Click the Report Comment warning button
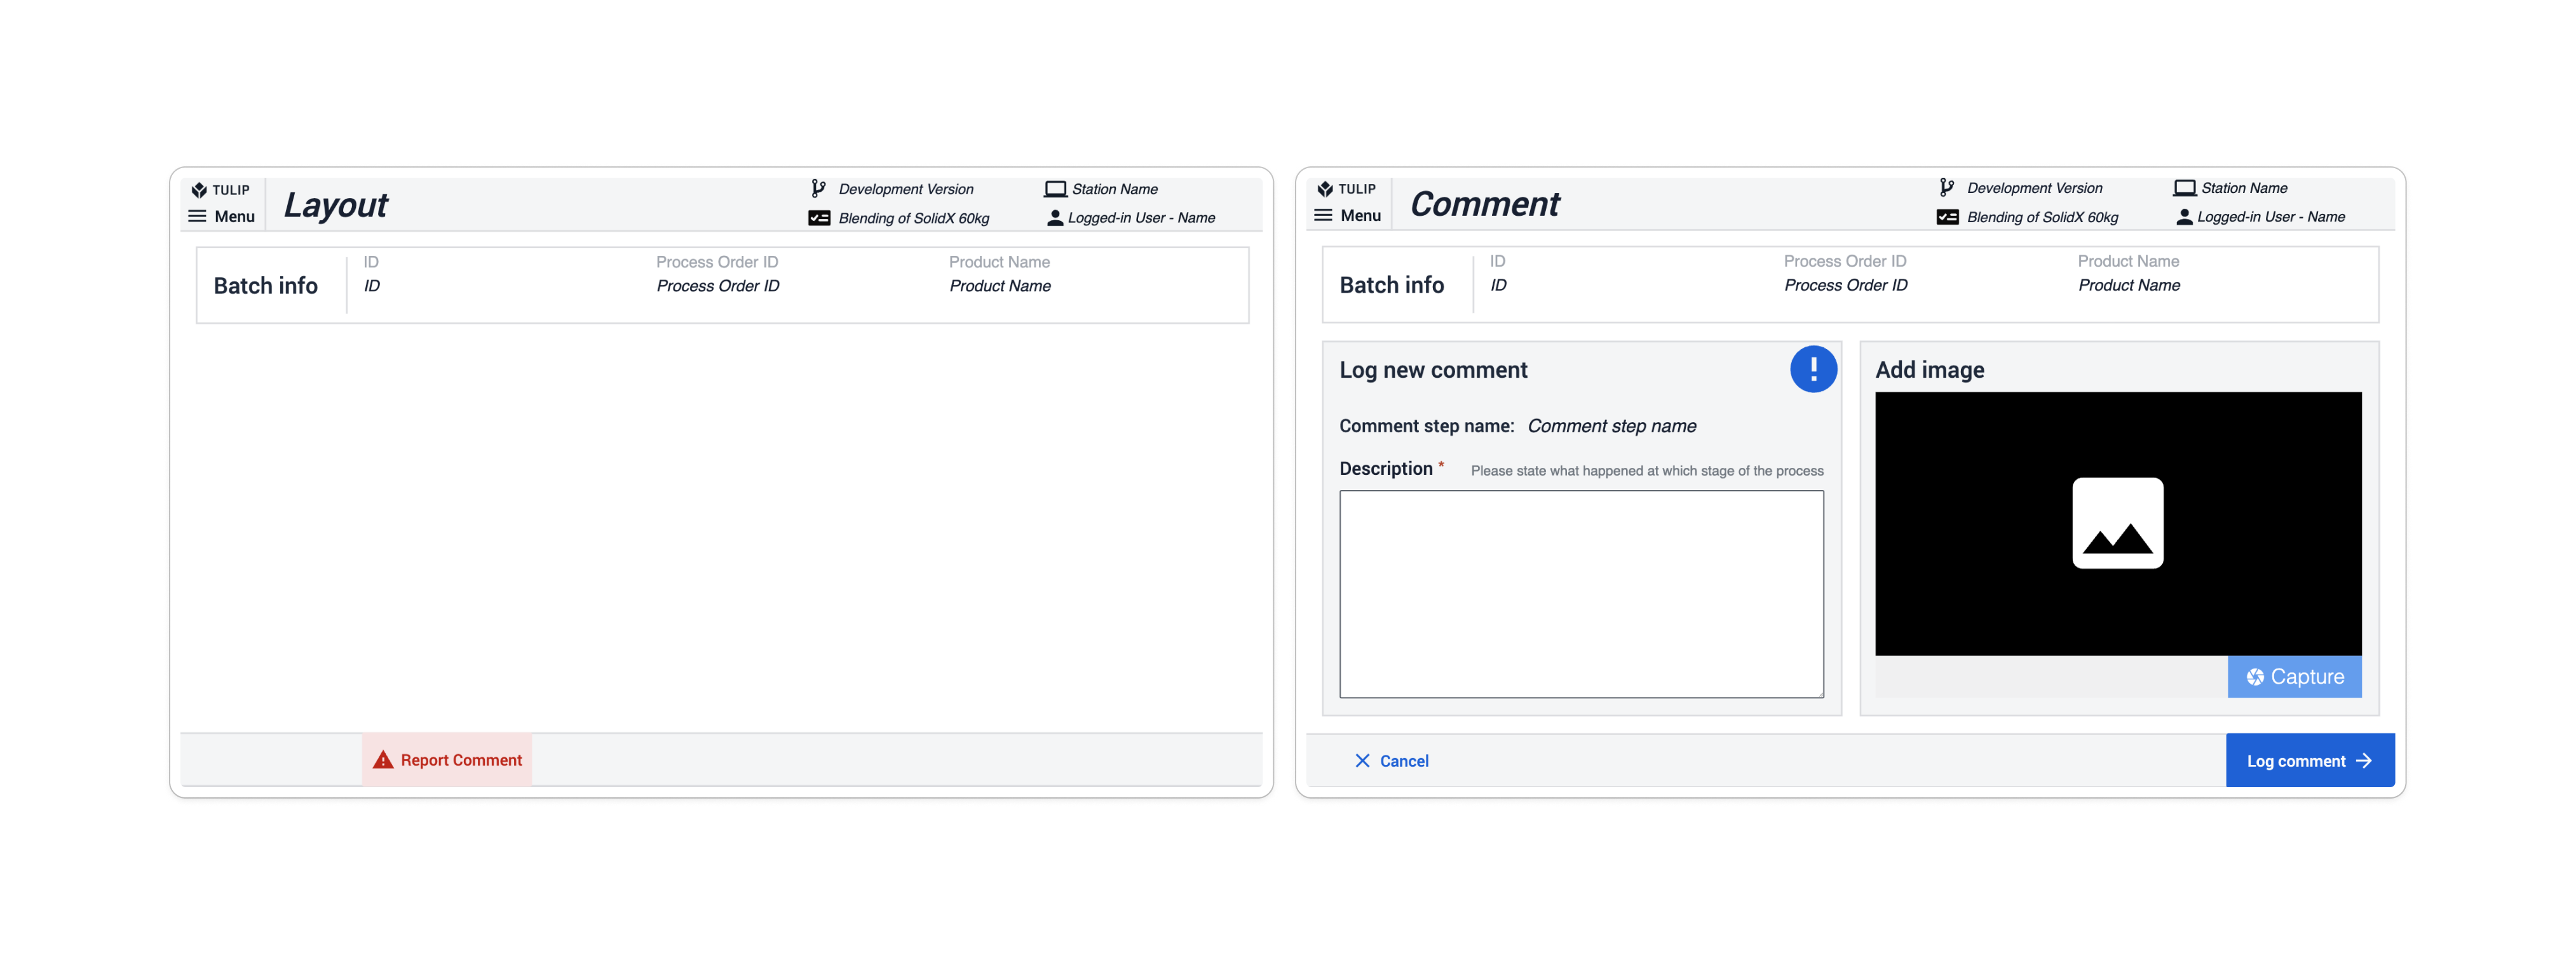Image resolution: width=2576 pixels, height=970 pixels. point(447,758)
